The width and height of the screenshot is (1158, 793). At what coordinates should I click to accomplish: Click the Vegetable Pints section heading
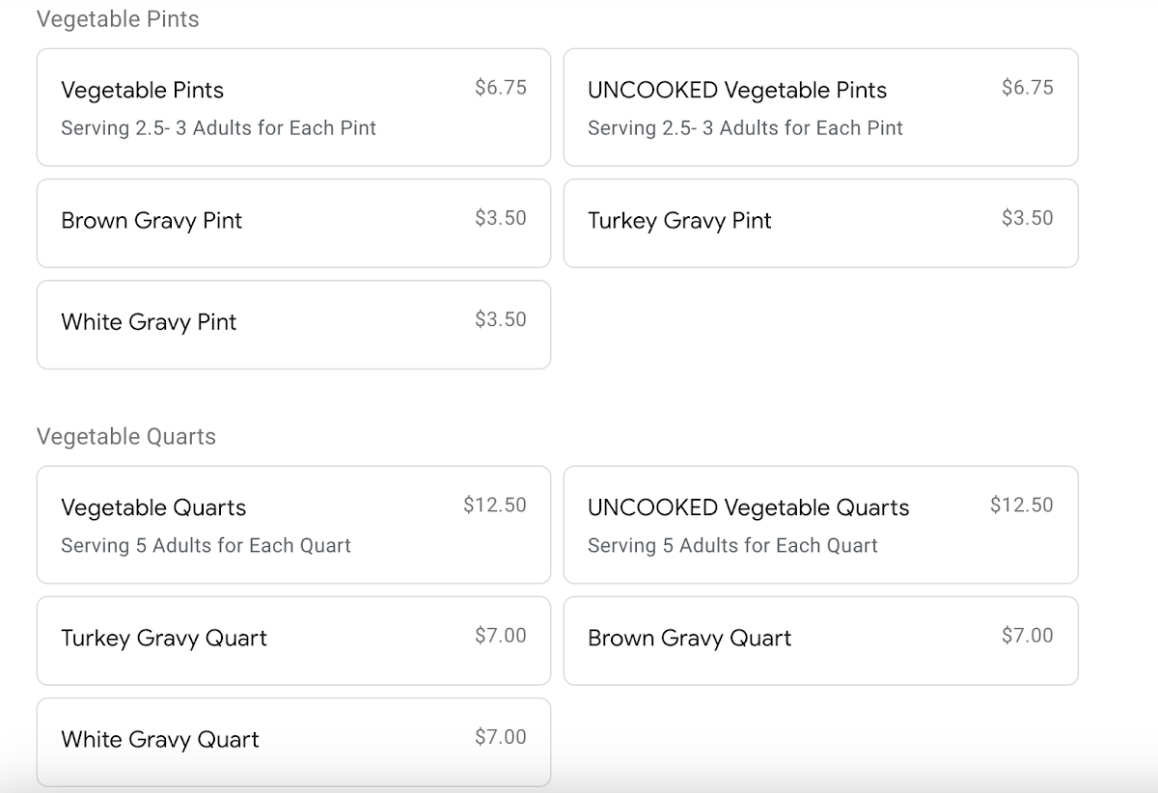coord(118,19)
